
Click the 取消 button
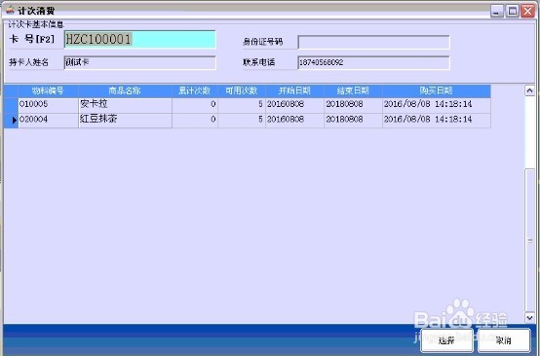pos(504,340)
